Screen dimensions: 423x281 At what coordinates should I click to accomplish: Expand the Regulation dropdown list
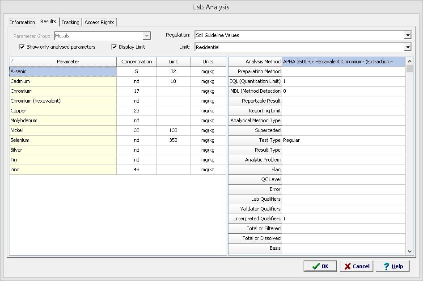(x=407, y=35)
